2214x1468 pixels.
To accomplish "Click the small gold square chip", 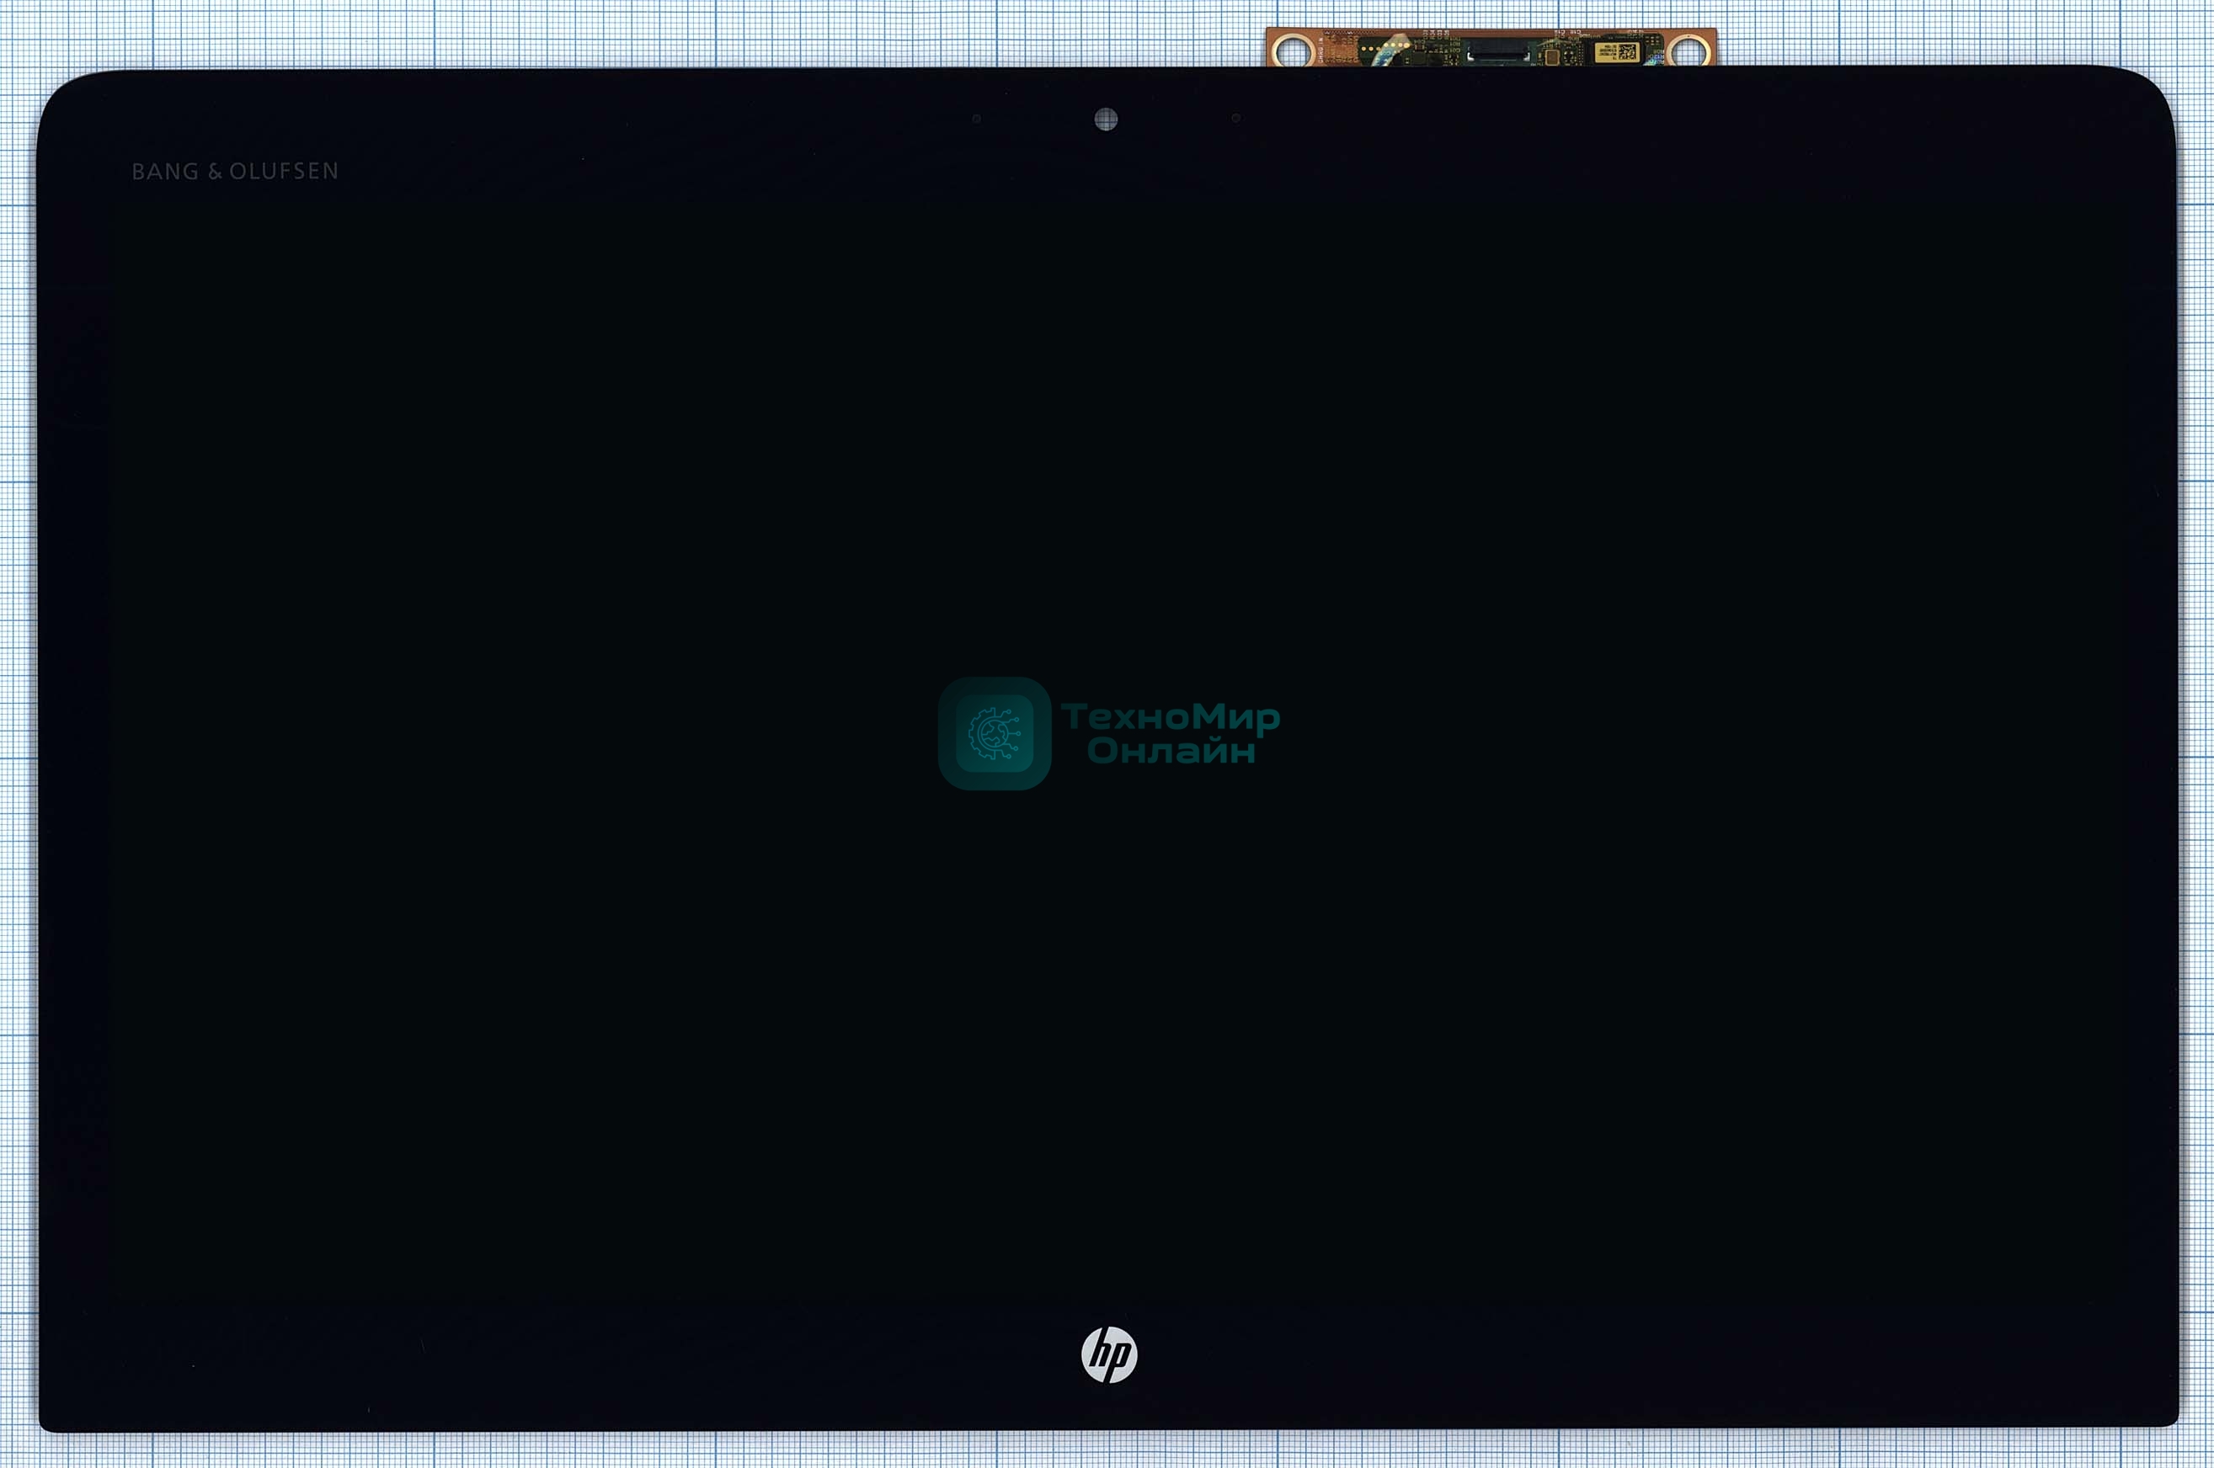I will click(1552, 58).
